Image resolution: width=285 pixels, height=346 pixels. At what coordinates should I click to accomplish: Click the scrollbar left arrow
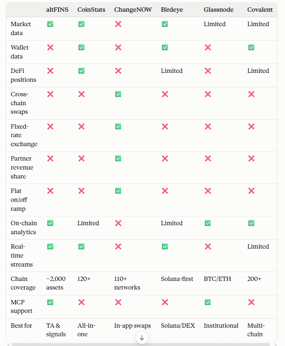click(9, 344)
